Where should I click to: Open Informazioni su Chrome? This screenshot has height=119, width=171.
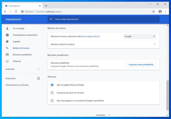click(x=17, y=85)
